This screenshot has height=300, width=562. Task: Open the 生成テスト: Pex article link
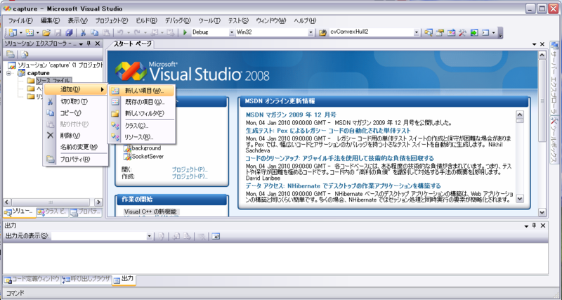pos(328,131)
